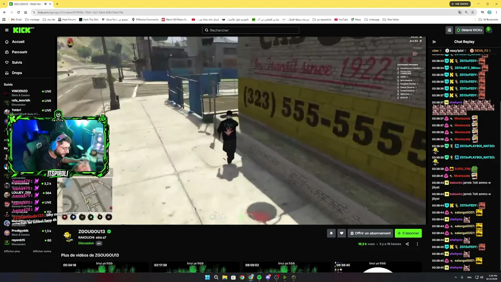Image resolution: width=501 pixels, height=282 pixels.
Task: Open the Windows Start menu
Action: 207,277
